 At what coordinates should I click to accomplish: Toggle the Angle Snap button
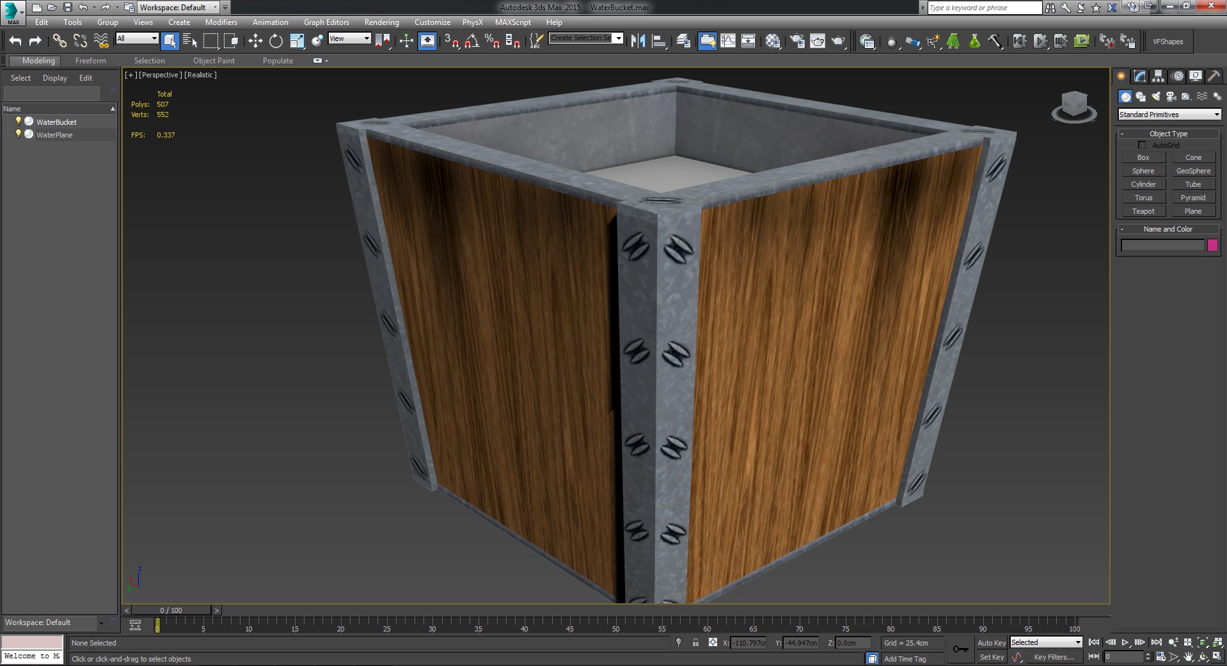(x=472, y=41)
